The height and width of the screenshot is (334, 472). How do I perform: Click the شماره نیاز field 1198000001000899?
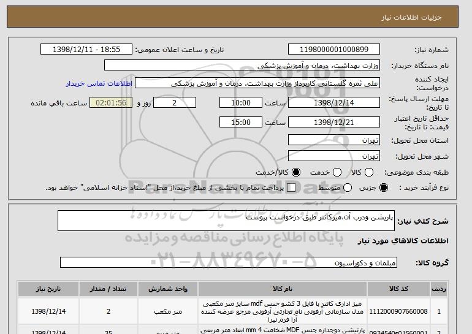(334, 50)
